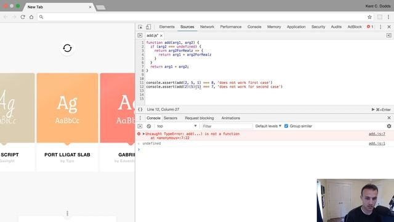Bookmark page with the star icon
The width and height of the screenshot is (394, 222).
(x=369, y=17)
